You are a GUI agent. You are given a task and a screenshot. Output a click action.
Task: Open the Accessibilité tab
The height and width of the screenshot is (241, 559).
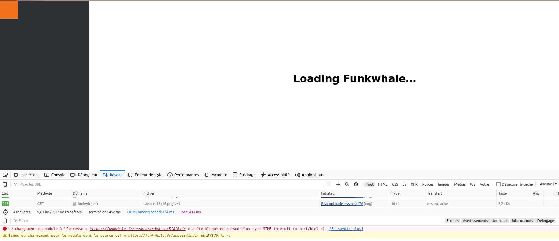275,175
